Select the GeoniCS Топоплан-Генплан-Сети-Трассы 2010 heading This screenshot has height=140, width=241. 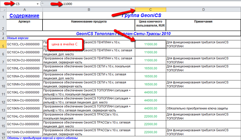(x=123, y=34)
